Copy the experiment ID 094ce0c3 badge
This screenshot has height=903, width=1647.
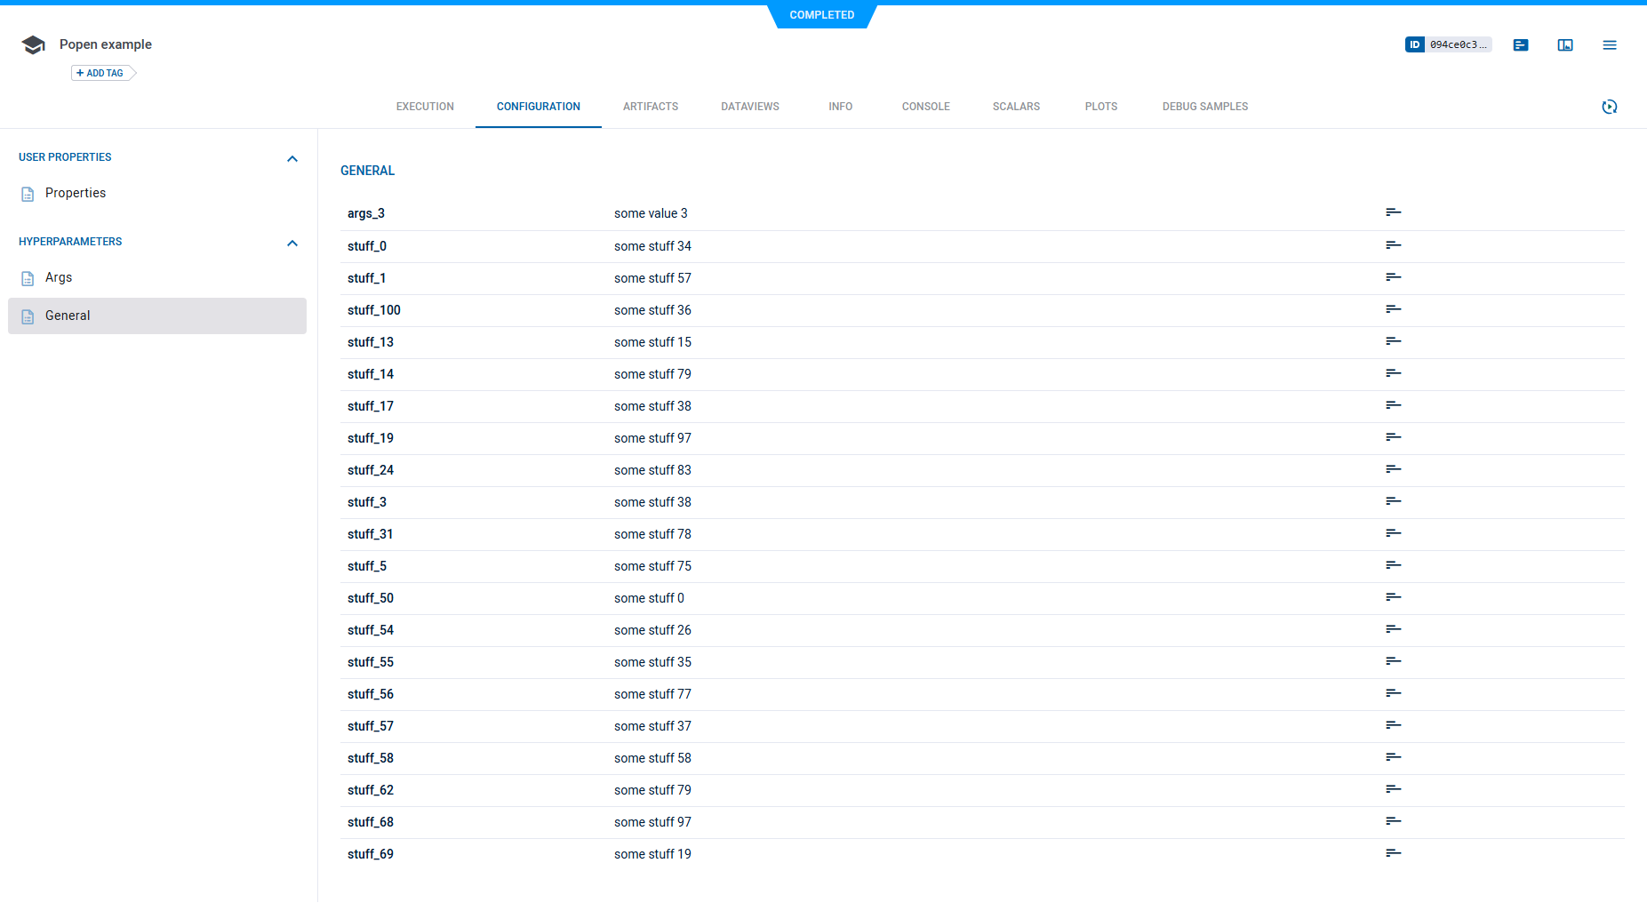[1448, 44]
